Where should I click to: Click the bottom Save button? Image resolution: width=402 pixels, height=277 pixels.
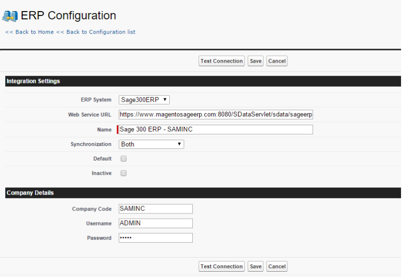click(255, 266)
